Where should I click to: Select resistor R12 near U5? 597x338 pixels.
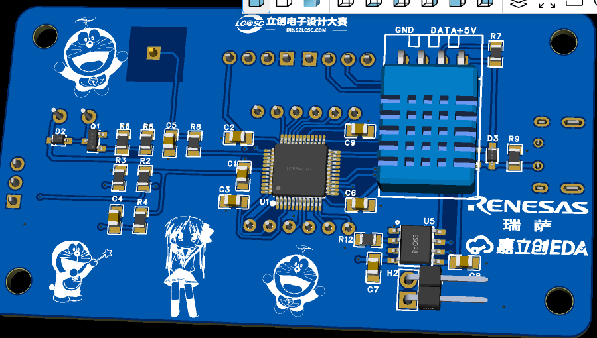[x=368, y=240]
